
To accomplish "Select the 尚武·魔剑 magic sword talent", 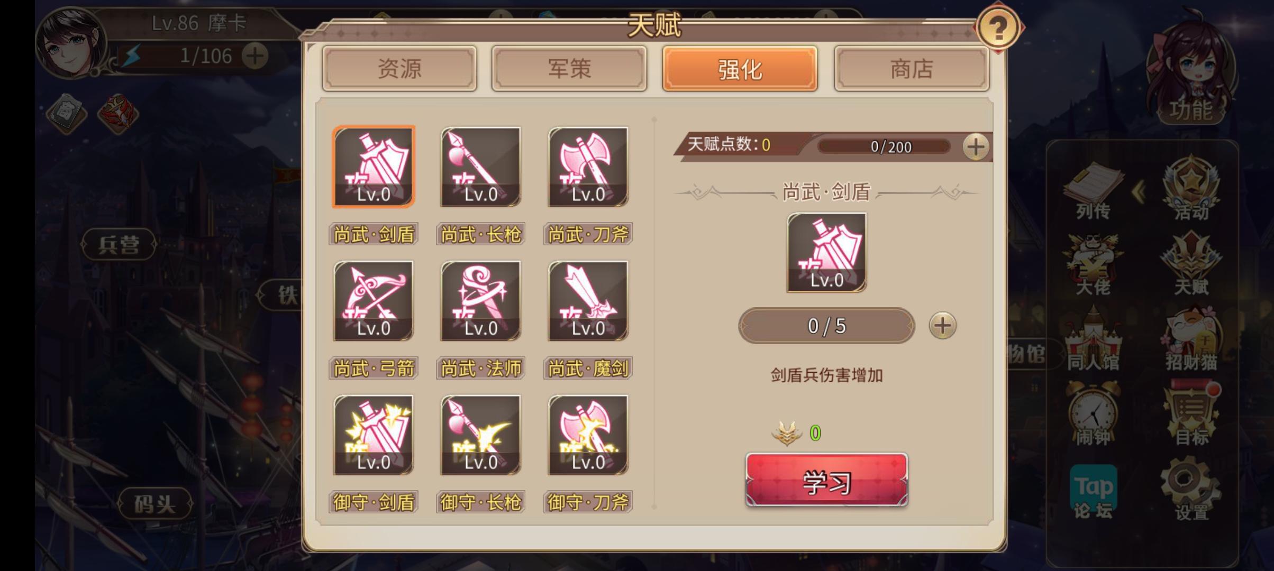I will tap(588, 301).
